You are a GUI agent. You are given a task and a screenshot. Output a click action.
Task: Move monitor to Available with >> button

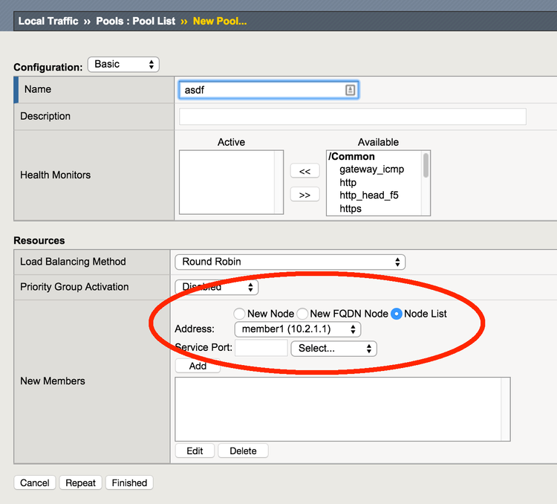[304, 195]
